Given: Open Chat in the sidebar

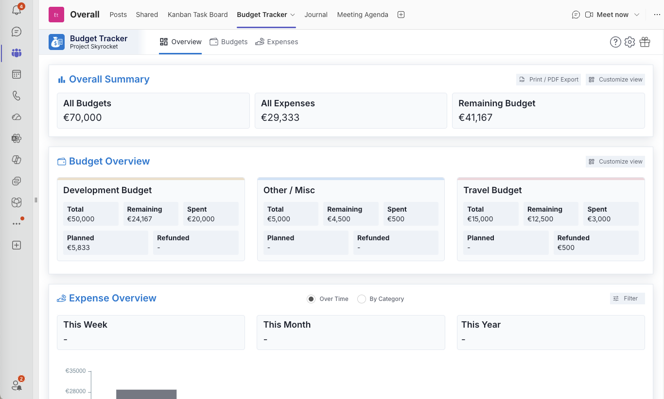Looking at the screenshot, I should [x=17, y=32].
